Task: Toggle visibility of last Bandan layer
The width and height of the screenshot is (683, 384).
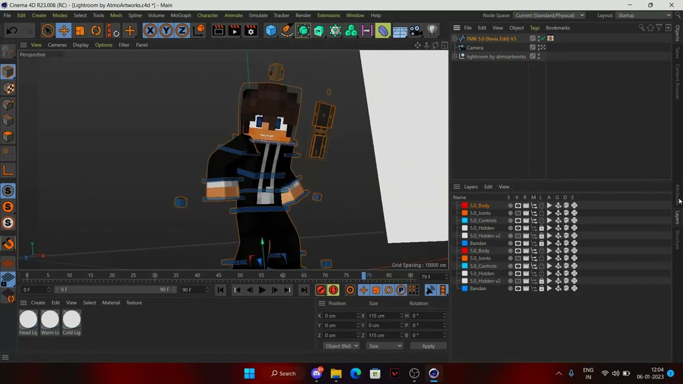Action: point(518,289)
